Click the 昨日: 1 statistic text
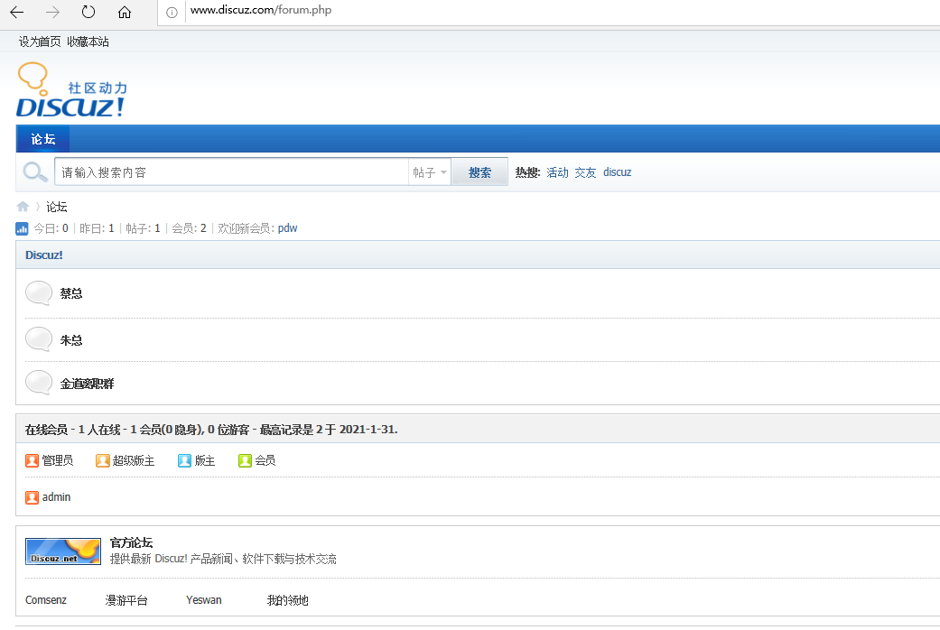Image resolution: width=940 pixels, height=630 pixels. [97, 228]
